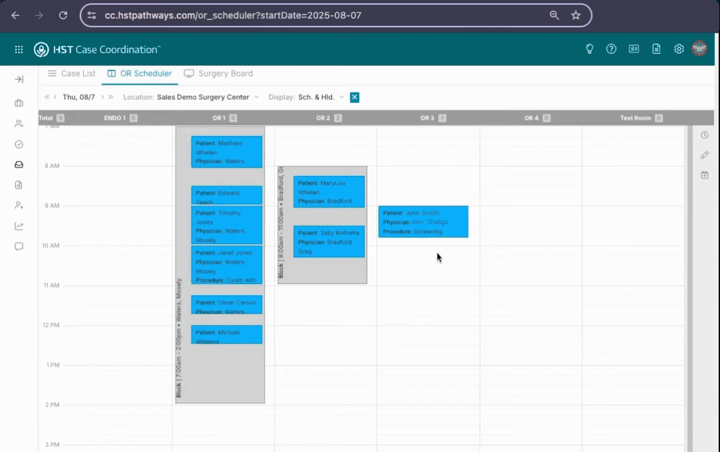
Task: Click the settings gear in header
Action: point(679,49)
